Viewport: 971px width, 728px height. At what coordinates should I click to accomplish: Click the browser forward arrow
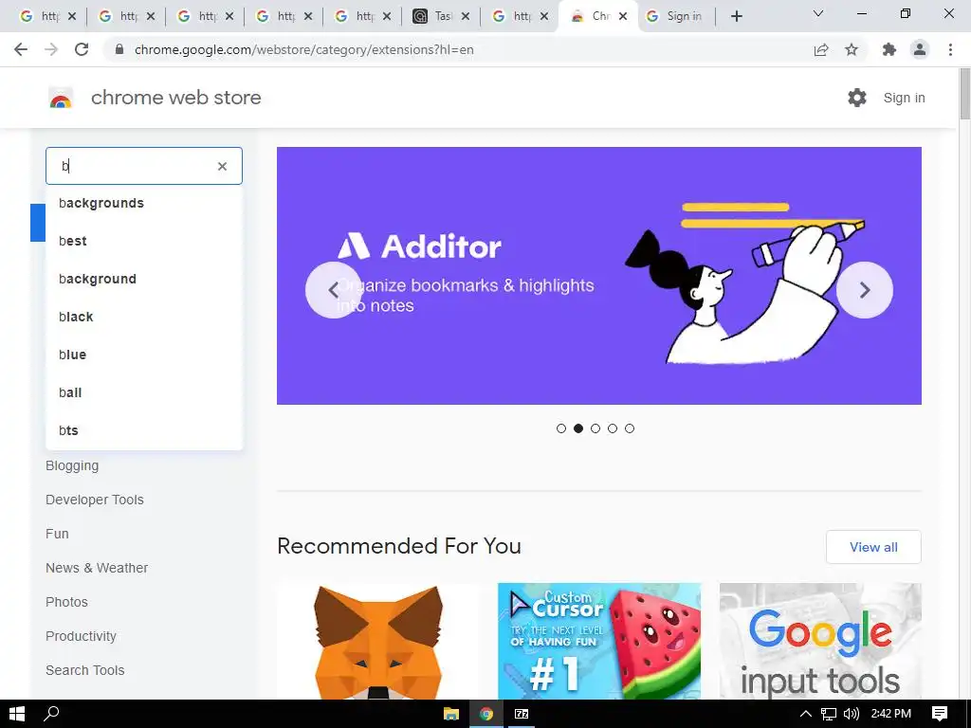[x=51, y=49]
